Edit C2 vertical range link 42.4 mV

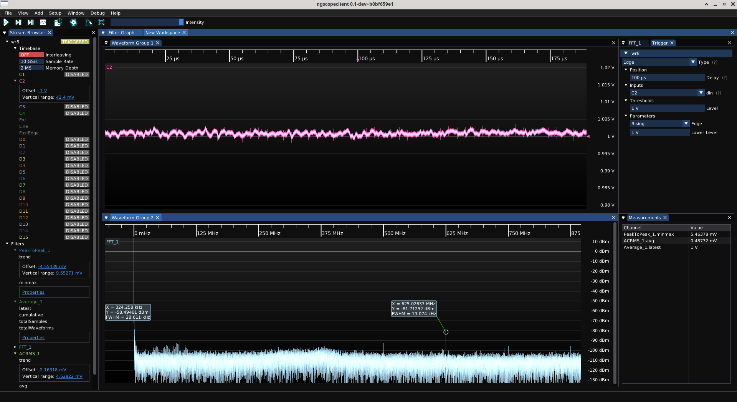[x=65, y=97]
